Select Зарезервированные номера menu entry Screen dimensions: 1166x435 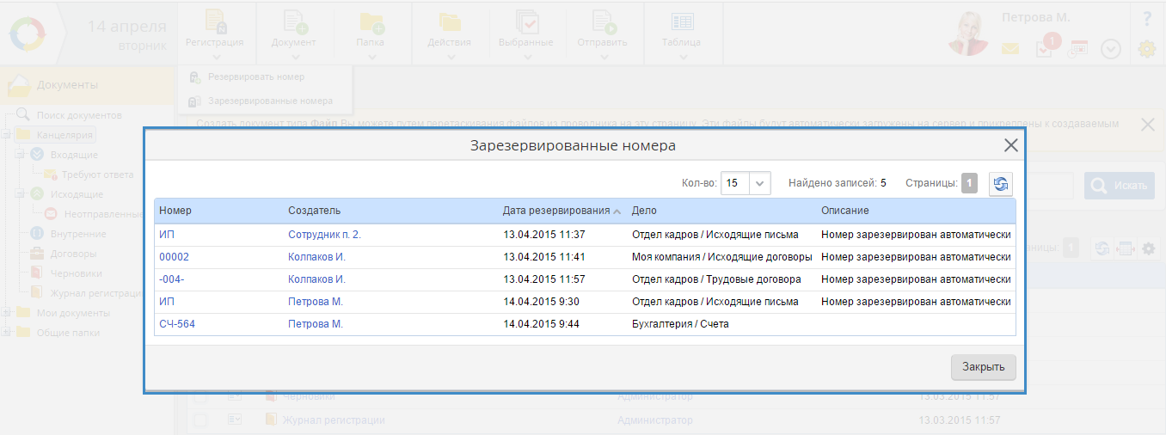pyautogui.click(x=269, y=101)
